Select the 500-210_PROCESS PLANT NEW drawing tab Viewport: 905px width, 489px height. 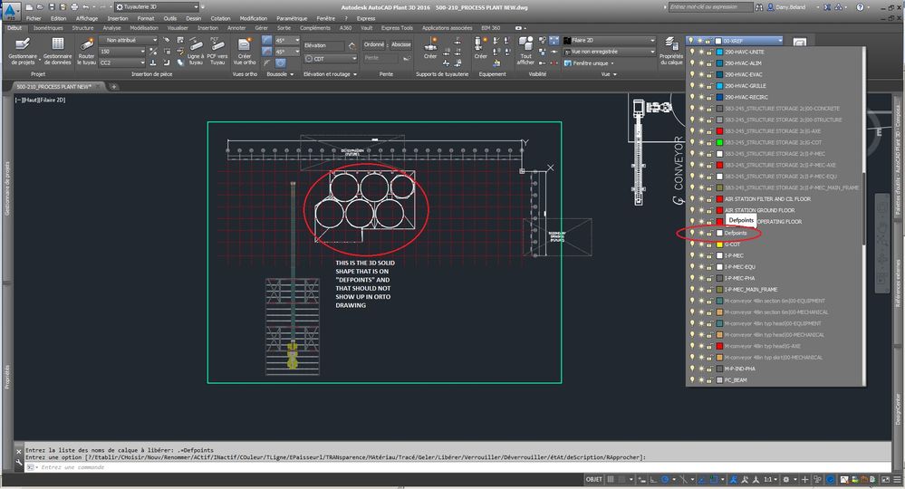click(x=53, y=87)
